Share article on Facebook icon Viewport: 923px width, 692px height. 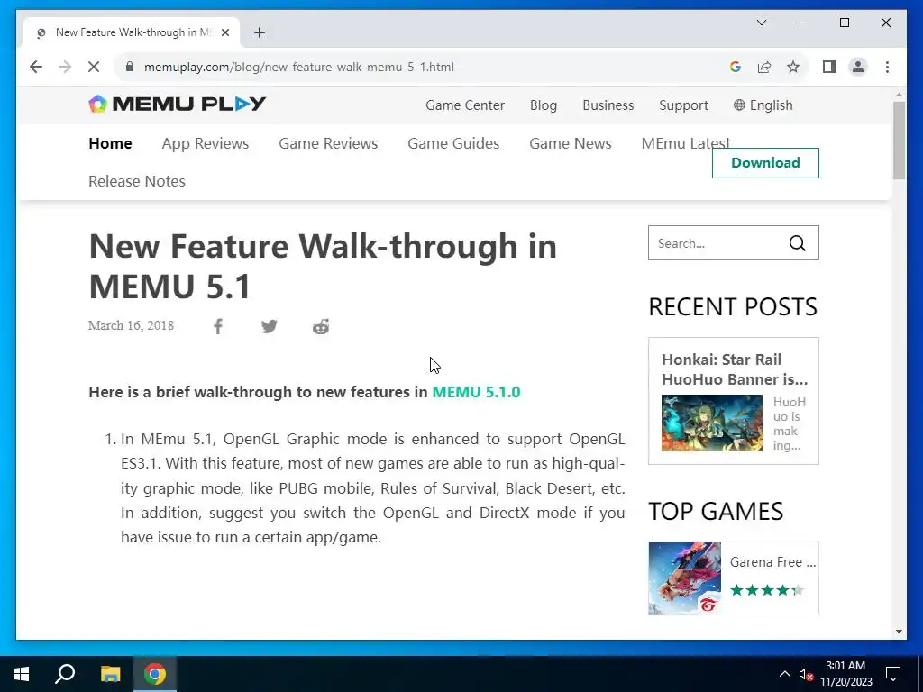pyautogui.click(x=218, y=326)
